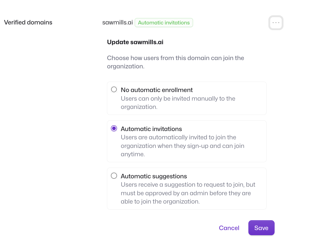Open the three-dot menu for sawmills.ai
Viewport: 328px width, 248px height.
click(276, 23)
